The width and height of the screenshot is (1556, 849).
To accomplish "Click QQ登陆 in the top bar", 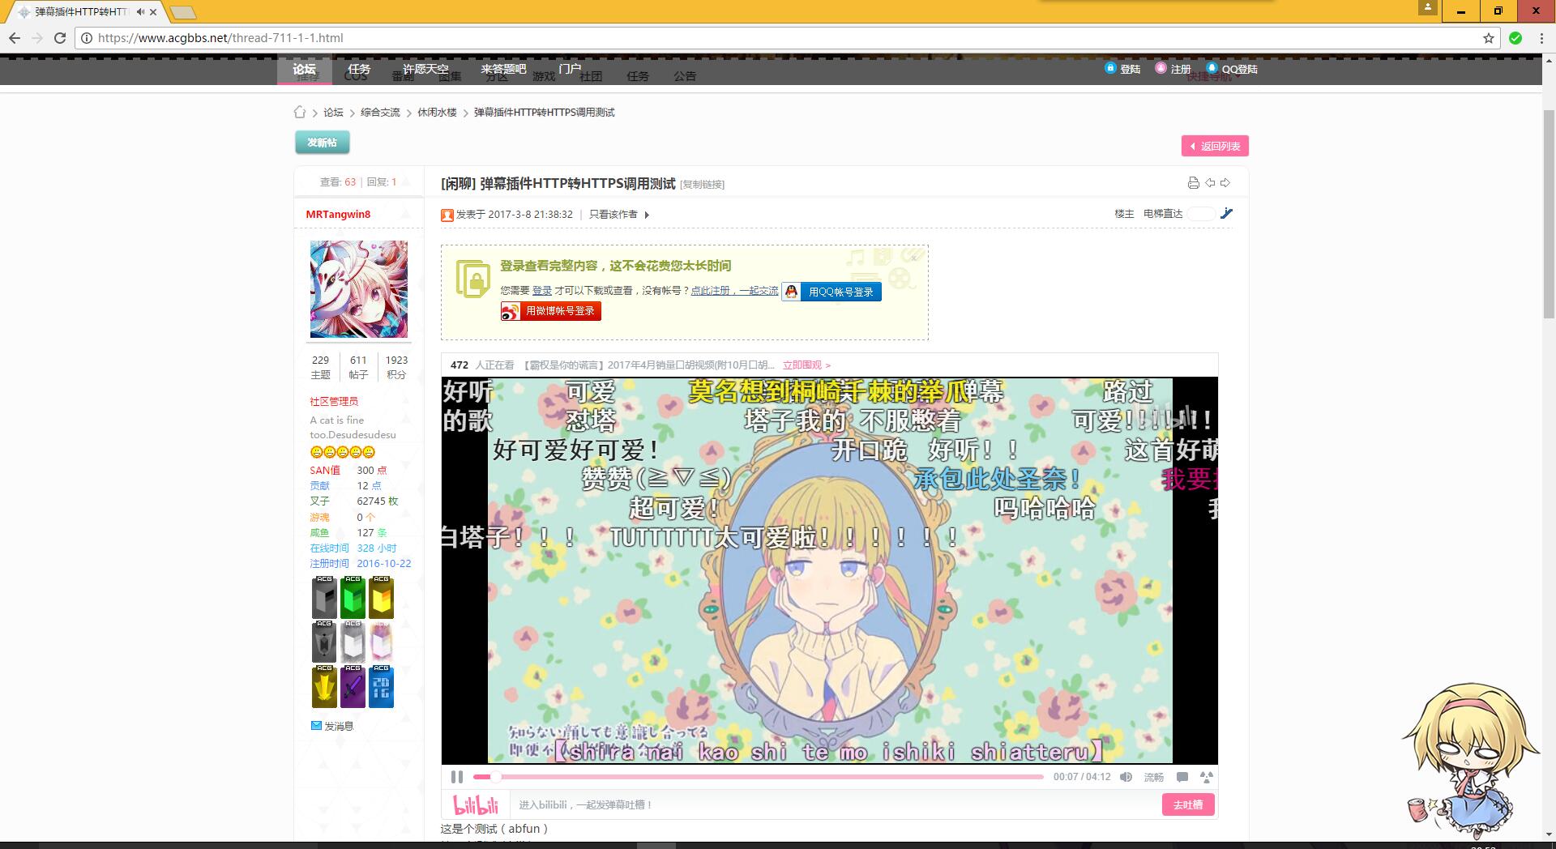I will point(1232,69).
